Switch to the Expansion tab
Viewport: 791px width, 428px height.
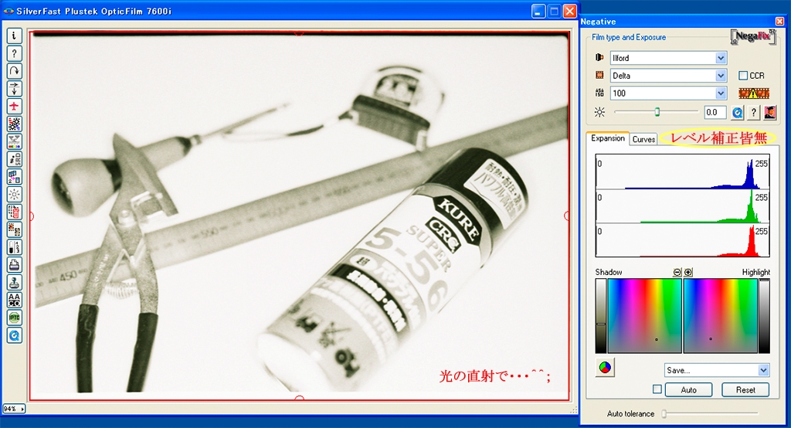click(x=608, y=138)
